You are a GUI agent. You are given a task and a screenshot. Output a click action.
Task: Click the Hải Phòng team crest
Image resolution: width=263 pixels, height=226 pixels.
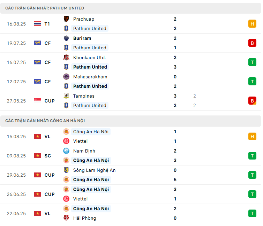pos(66,218)
